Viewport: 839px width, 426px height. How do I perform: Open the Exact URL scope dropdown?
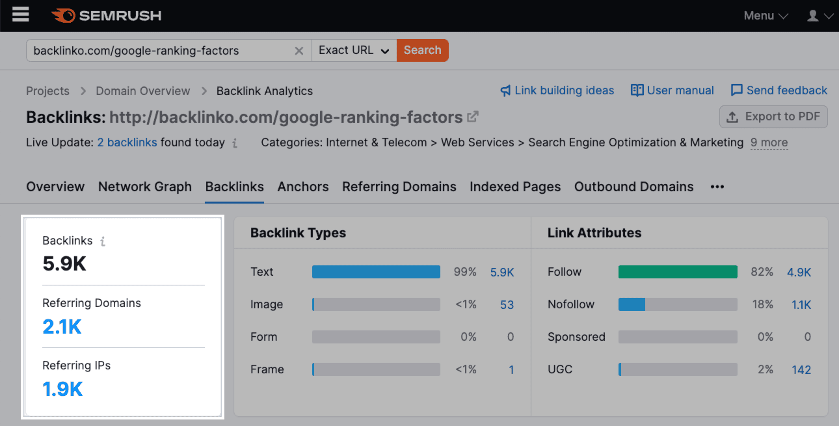pos(354,50)
